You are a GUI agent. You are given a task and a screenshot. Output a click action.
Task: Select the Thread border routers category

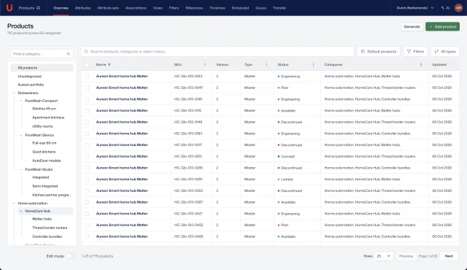50,228
